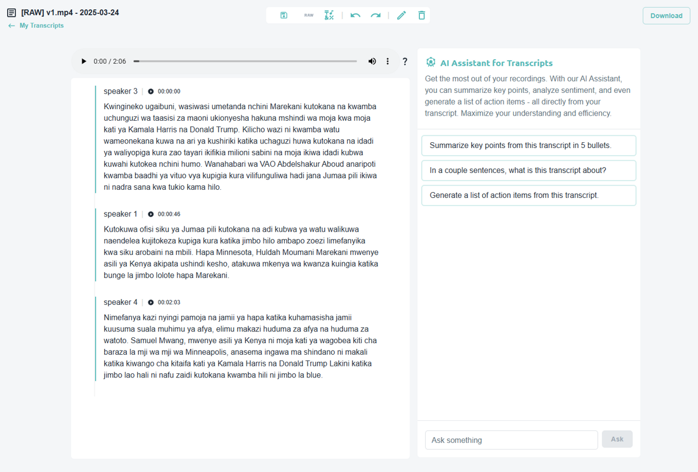Click the 00:00:46 timestamp
Viewport: 698px width, 472px height.
[169, 214]
